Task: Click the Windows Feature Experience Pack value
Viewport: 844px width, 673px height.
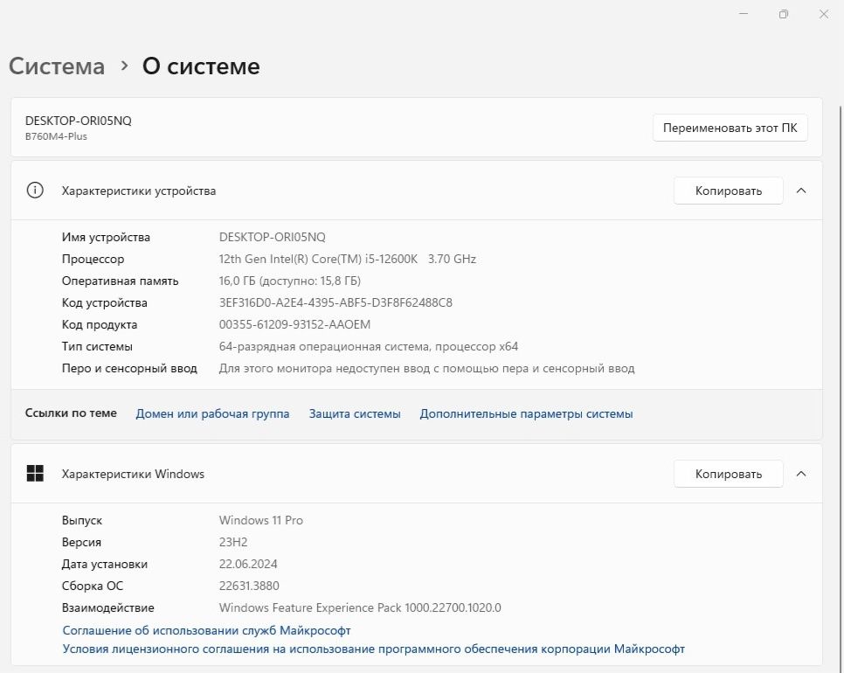Action: (360, 607)
